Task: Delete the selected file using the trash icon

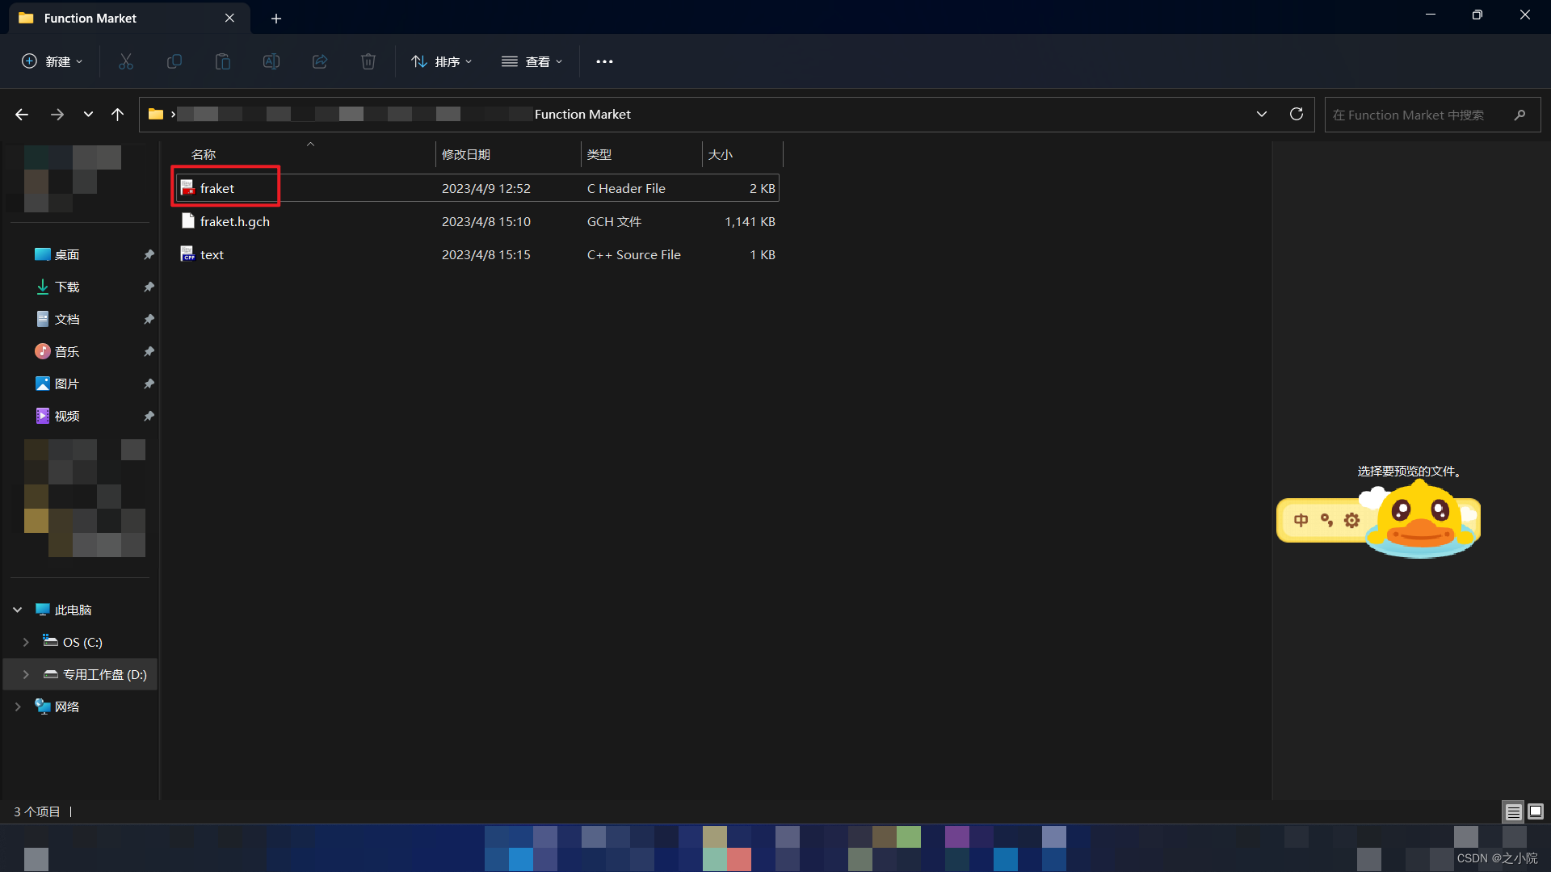Action: pyautogui.click(x=368, y=61)
